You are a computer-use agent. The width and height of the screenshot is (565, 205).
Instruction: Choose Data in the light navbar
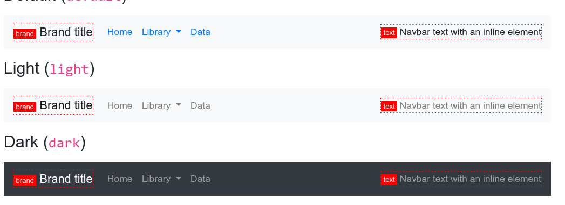click(x=200, y=105)
